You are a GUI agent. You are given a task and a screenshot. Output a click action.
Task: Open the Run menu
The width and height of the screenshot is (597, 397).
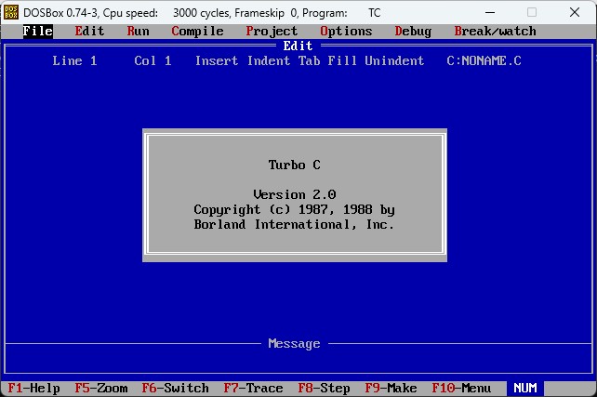click(x=139, y=32)
